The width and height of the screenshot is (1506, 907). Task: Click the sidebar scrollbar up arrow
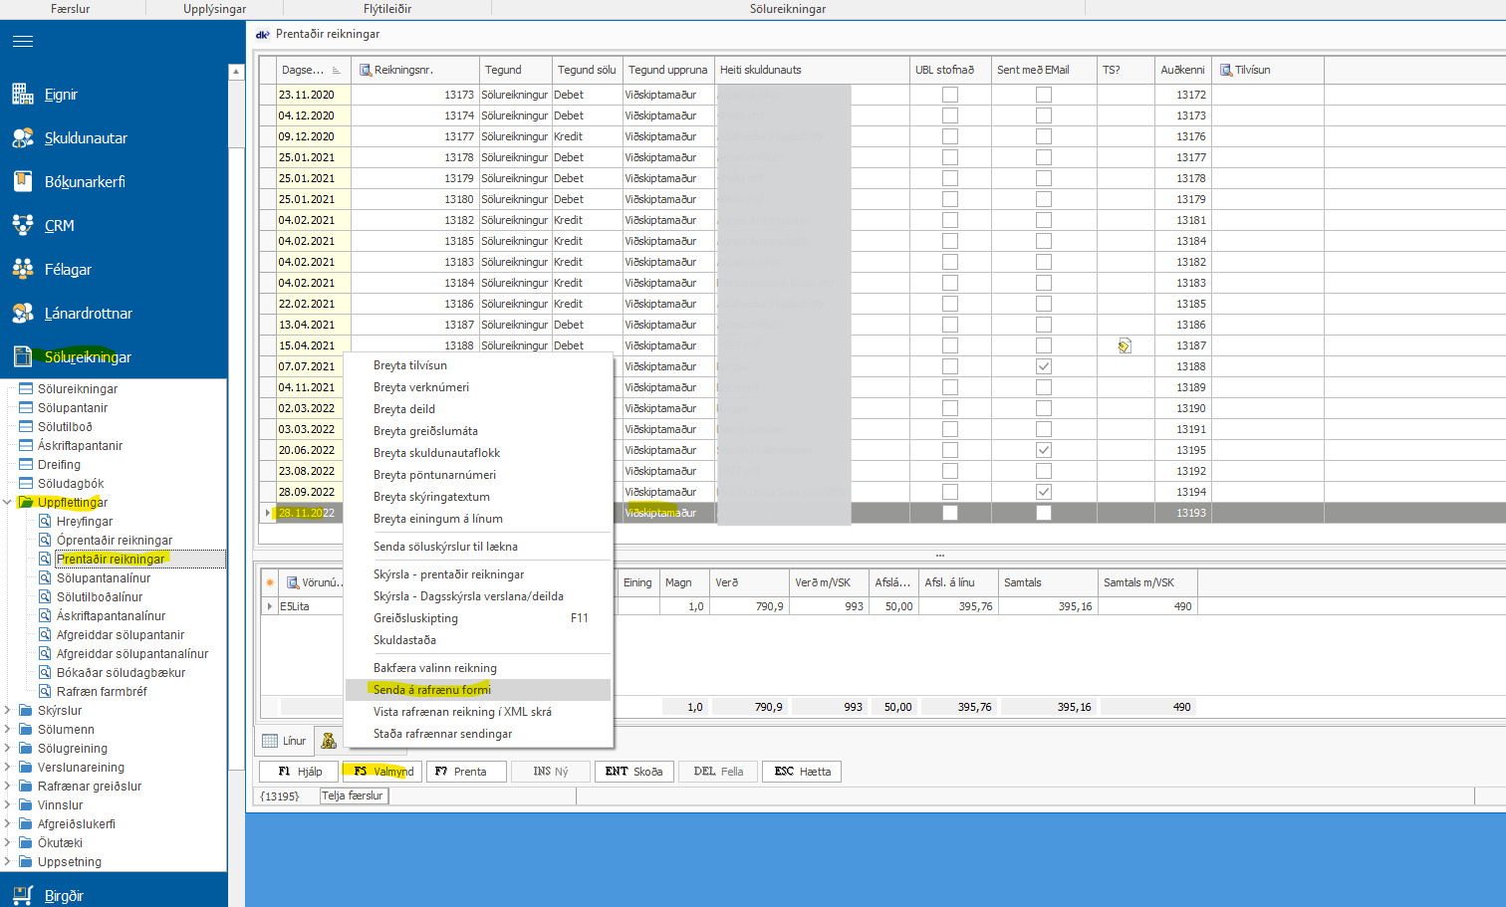[236, 72]
